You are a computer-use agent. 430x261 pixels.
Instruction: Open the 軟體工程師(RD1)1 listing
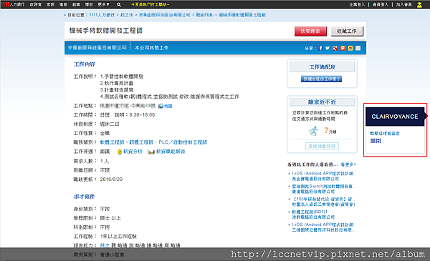tap(310, 212)
